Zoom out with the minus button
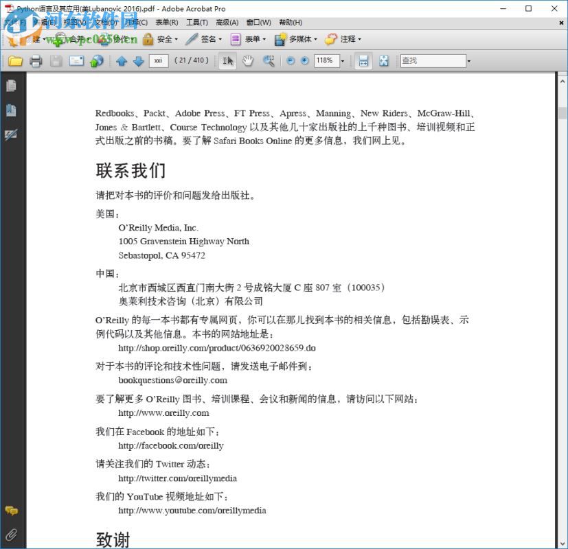Screen dimensions: 568x549 tap(289, 61)
